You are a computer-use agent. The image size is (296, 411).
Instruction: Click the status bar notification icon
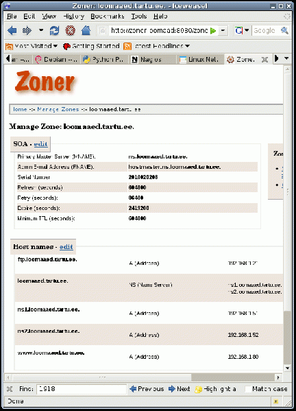pyautogui.click(x=275, y=401)
